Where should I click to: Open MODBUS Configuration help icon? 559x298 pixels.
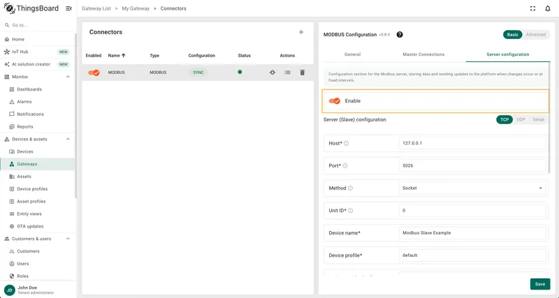[x=400, y=34]
